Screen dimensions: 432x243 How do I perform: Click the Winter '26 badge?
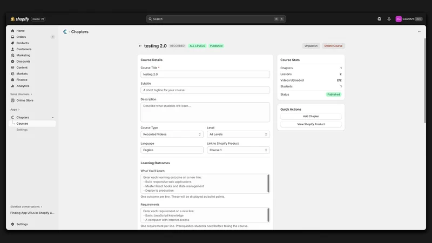38,19
